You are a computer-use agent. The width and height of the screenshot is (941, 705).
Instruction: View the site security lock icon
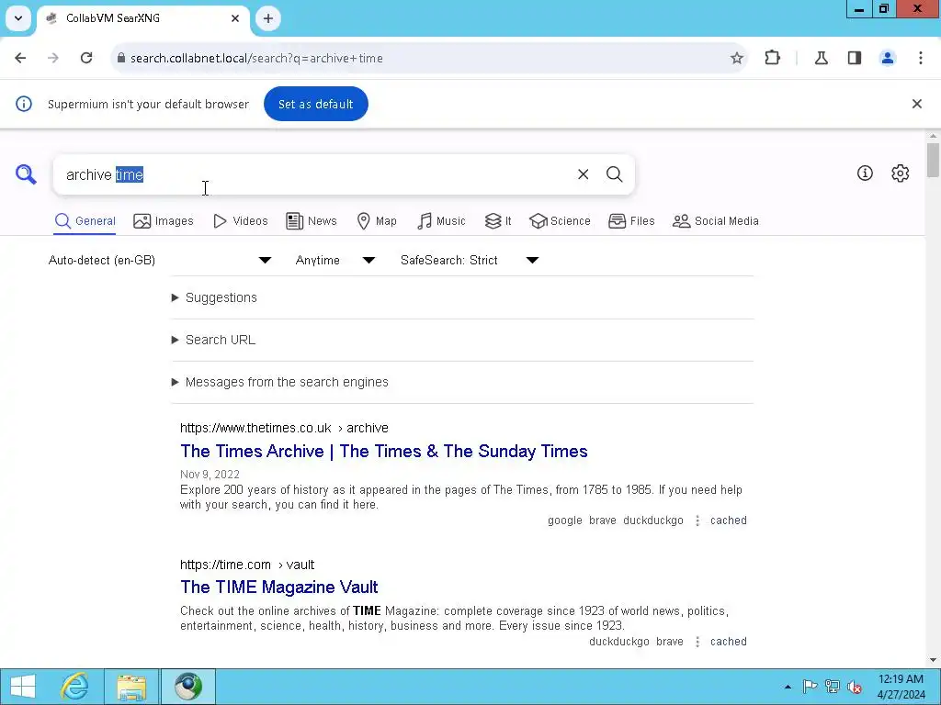click(x=121, y=58)
